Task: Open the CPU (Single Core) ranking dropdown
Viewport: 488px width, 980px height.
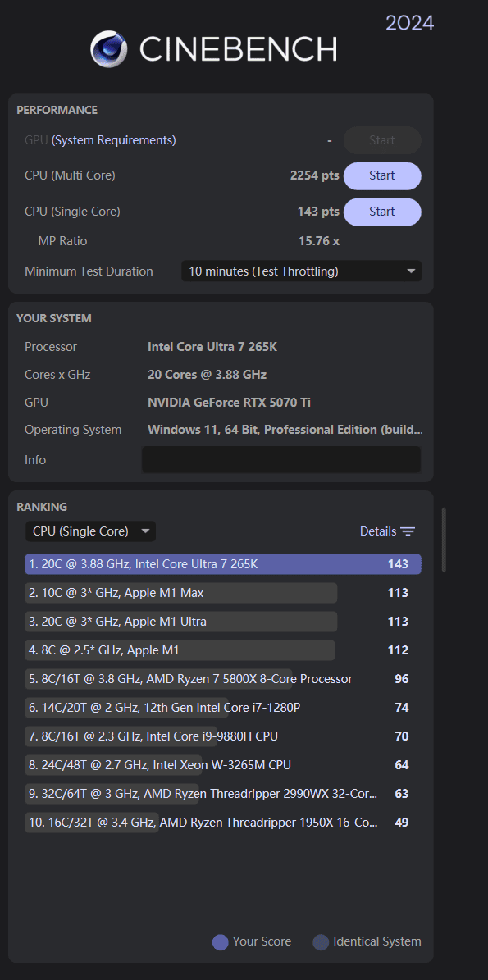Action: (90, 531)
